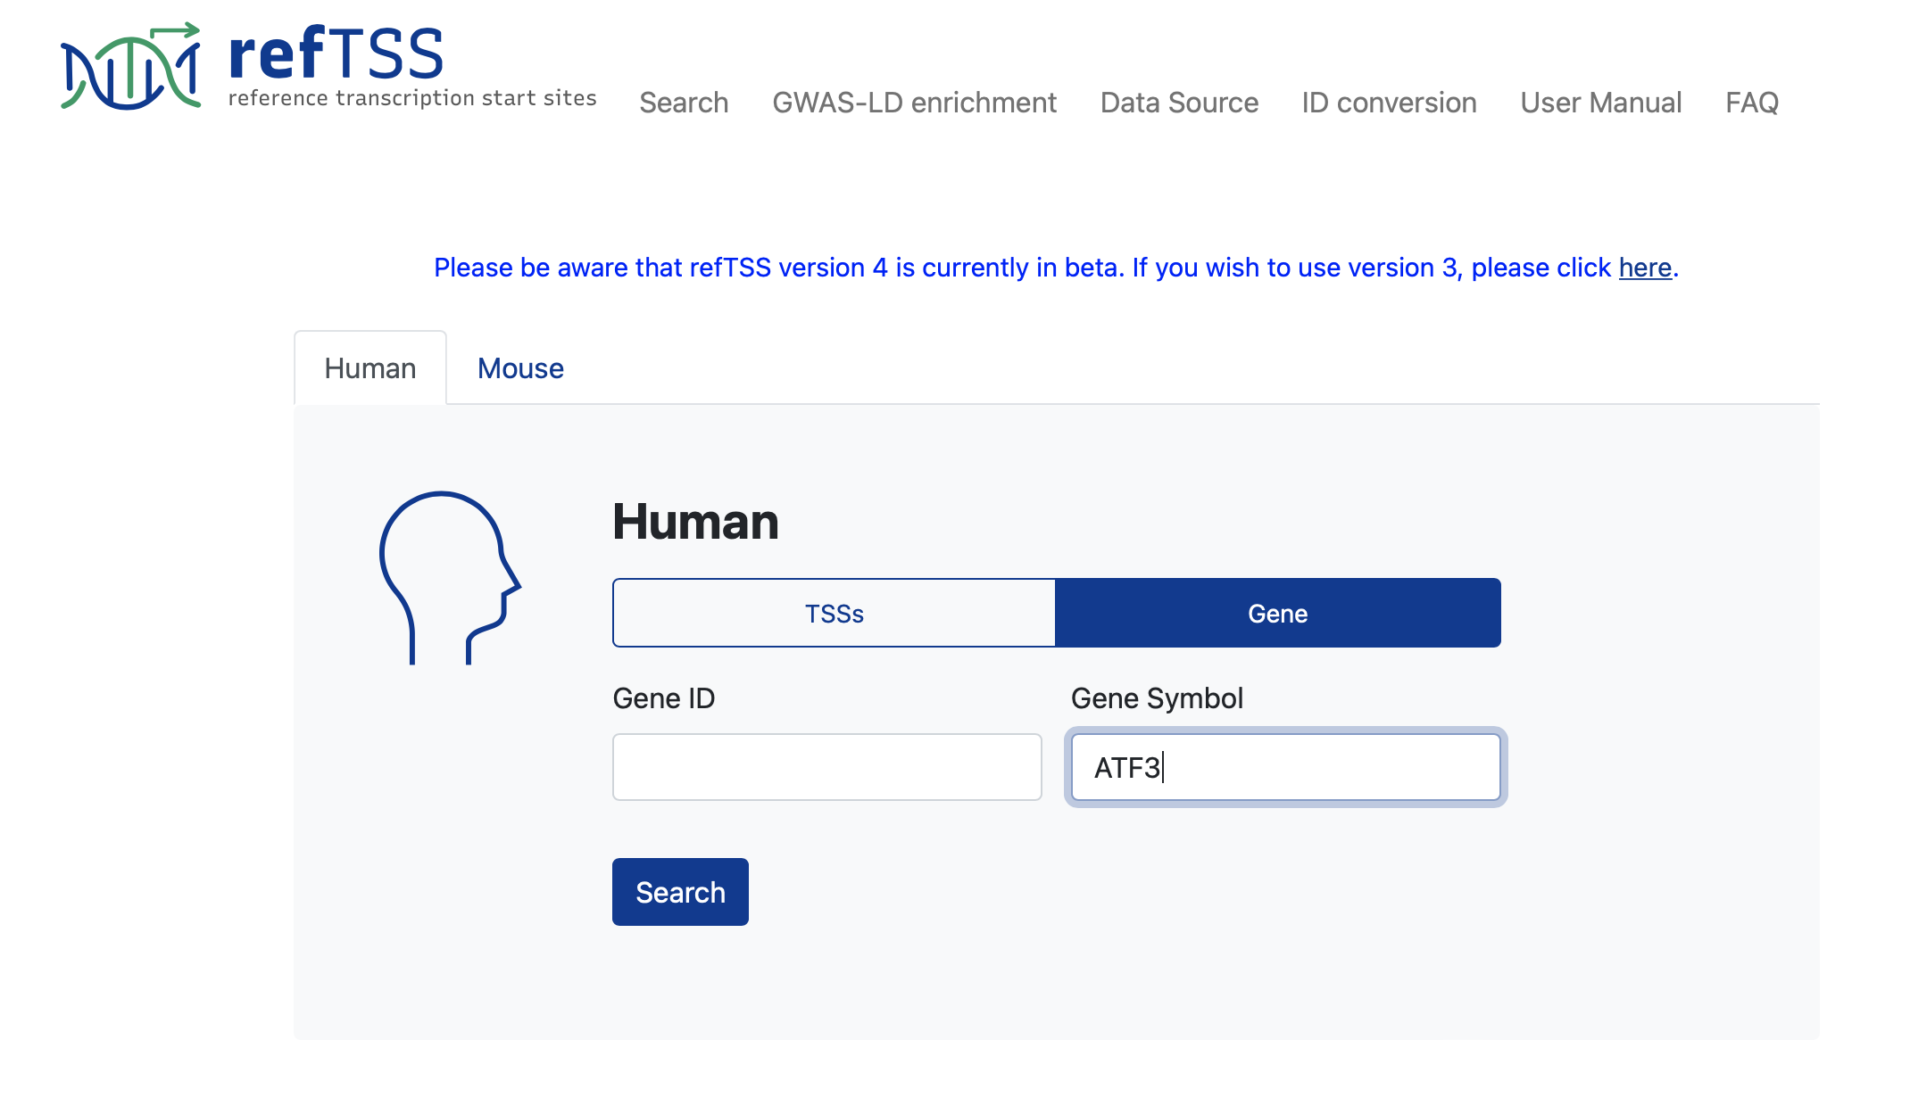Click the Gene ID label

pos(663,698)
